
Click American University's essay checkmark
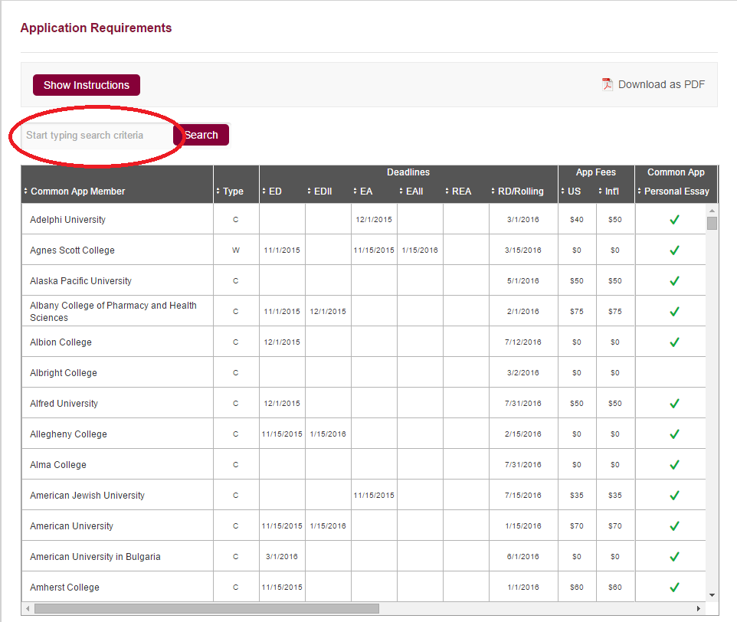pyautogui.click(x=674, y=525)
